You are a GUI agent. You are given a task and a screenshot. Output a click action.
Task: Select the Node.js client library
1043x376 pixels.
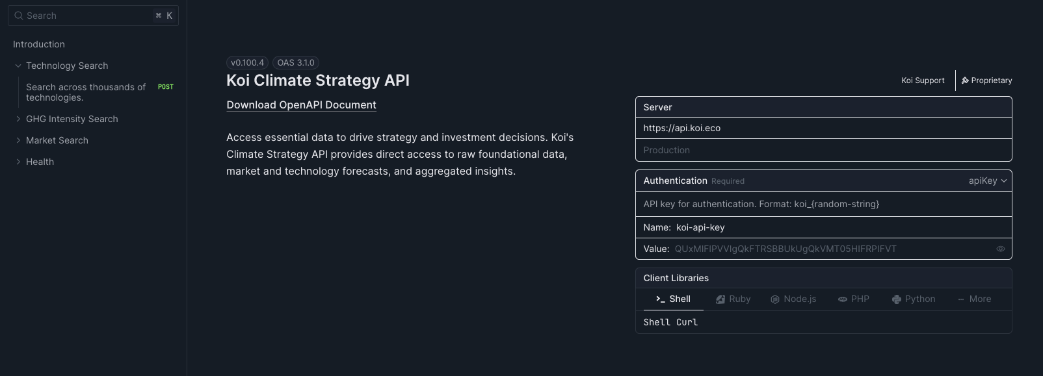pos(793,299)
